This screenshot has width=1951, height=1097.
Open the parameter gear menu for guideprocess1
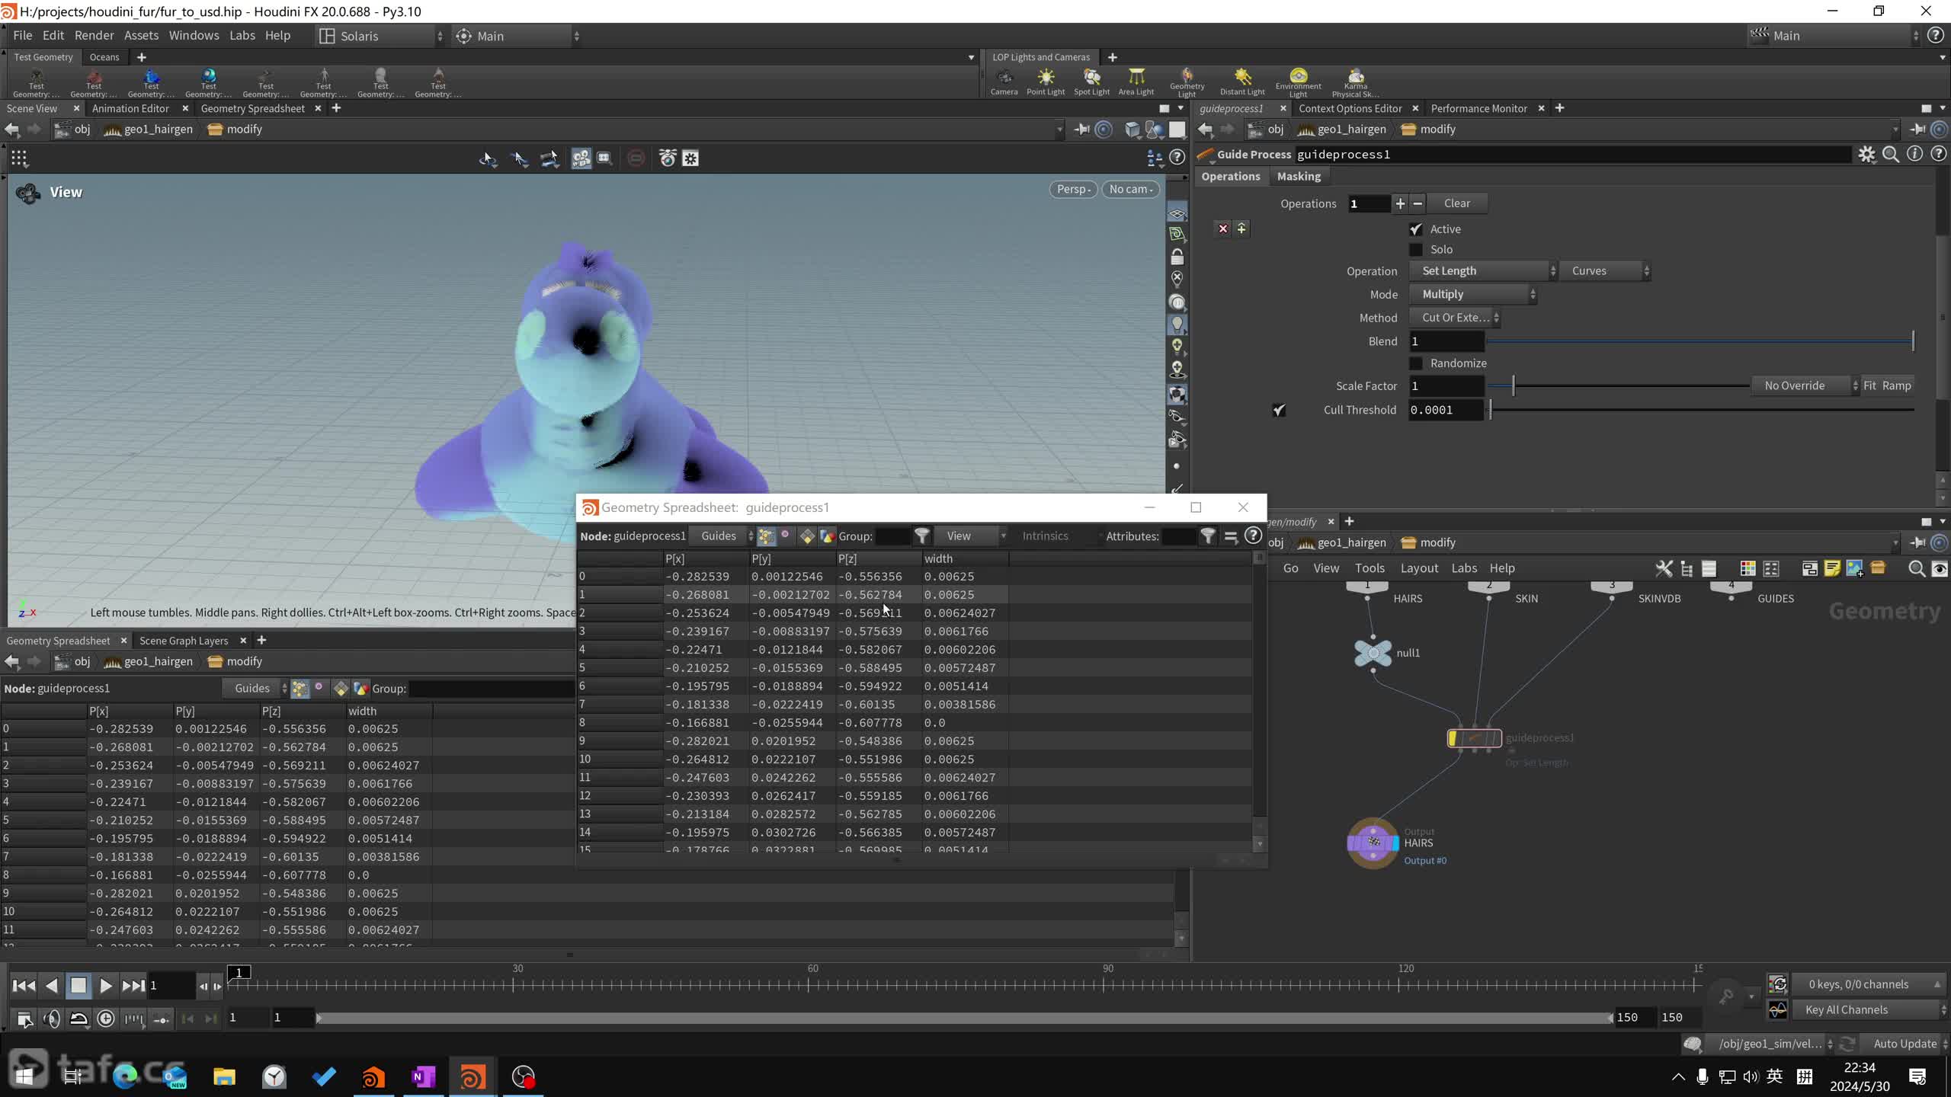(1866, 155)
